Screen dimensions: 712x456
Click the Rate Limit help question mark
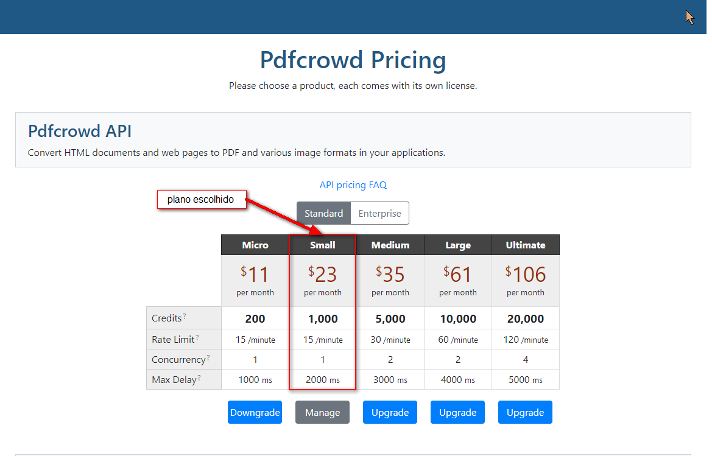coord(197,337)
